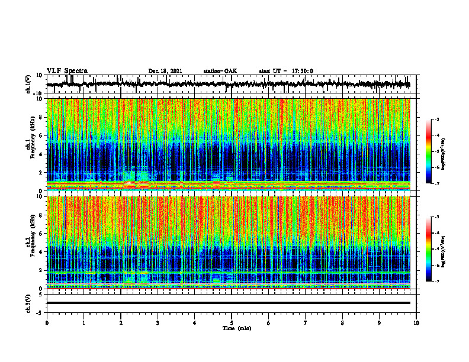Viewport: 469px width, 362px height.
Task: Click the "8" kHz label on ch.1 spectrogram axis
Action: (x=41, y=117)
